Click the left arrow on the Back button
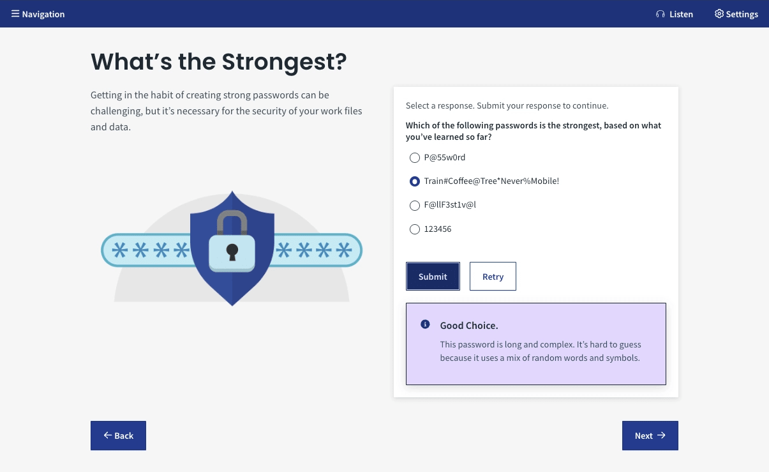This screenshot has width=769, height=472. (x=108, y=435)
